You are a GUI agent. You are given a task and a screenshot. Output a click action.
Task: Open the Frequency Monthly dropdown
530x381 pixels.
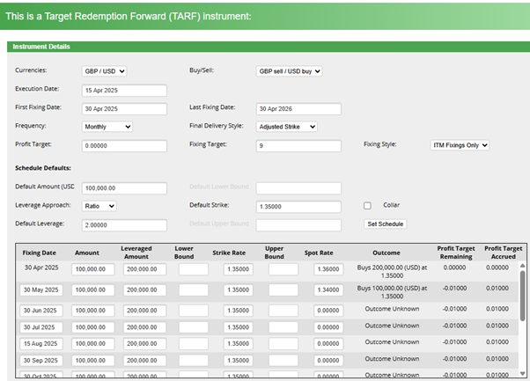tap(106, 127)
